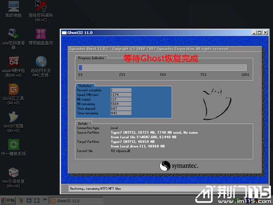Click the Ghost32 window title bar icon

64,33
